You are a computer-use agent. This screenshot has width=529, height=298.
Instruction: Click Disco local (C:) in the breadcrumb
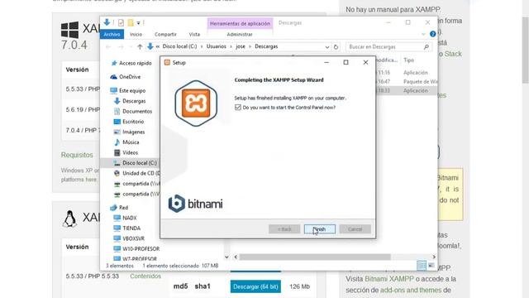(x=179, y=46)
